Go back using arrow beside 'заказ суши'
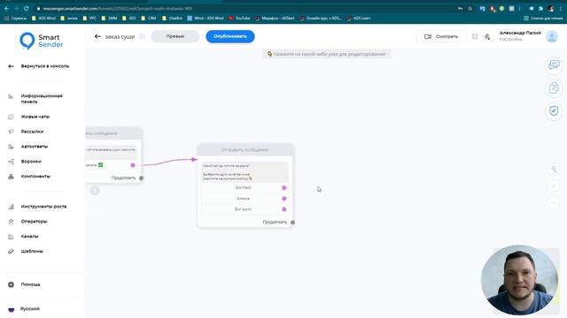 (x=97, y=36)
